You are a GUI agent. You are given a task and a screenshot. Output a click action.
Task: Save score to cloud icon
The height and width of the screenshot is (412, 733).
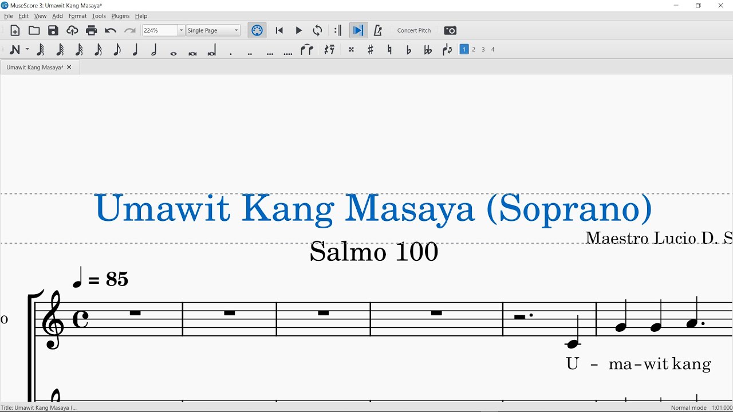pyautogui.click(x=72, y=30)
